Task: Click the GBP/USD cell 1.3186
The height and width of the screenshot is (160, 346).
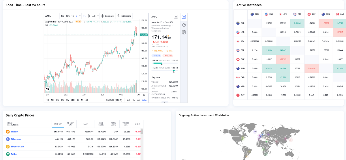Action: tap(269, 50)
